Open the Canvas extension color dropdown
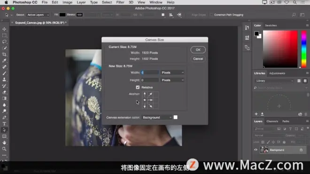 click(157, 118)
